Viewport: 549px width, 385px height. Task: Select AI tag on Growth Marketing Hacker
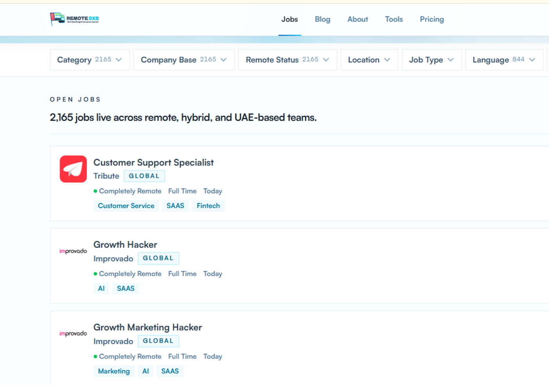(x=145, y=371)
